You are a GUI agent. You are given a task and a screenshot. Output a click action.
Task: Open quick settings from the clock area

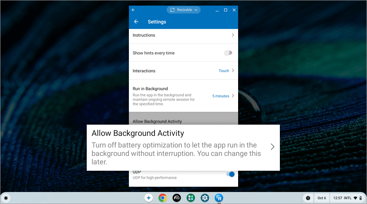pyautogui.click(x=348, y=198)
